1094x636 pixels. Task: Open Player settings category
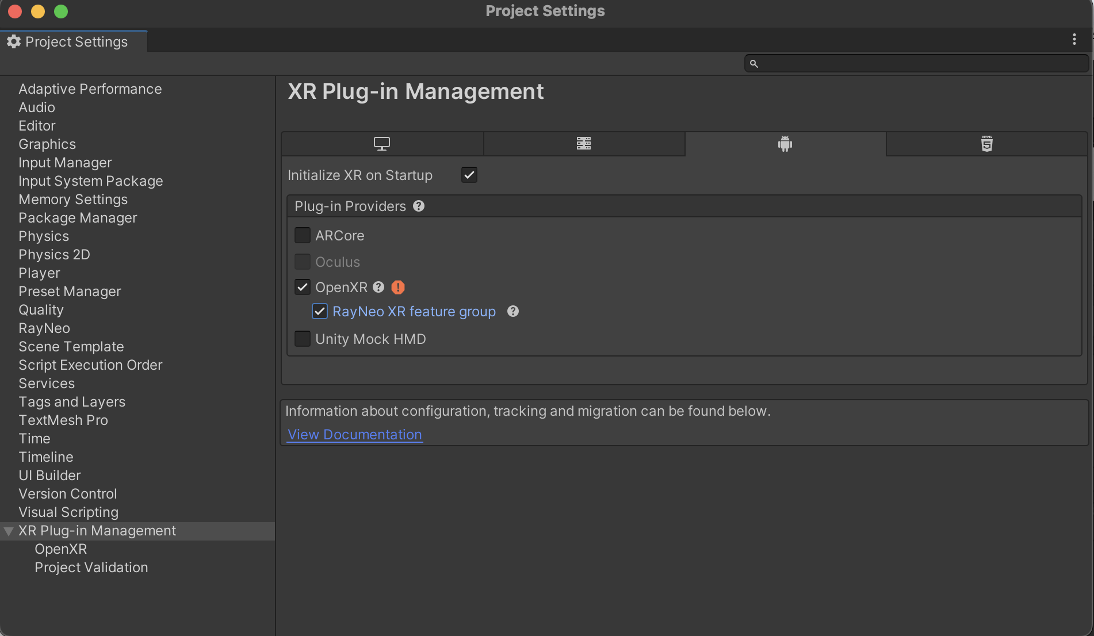tap(39, 273)
